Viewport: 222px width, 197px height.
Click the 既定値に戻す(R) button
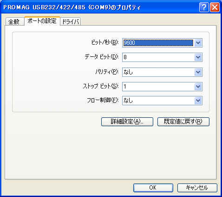click(x=183, y=122)
